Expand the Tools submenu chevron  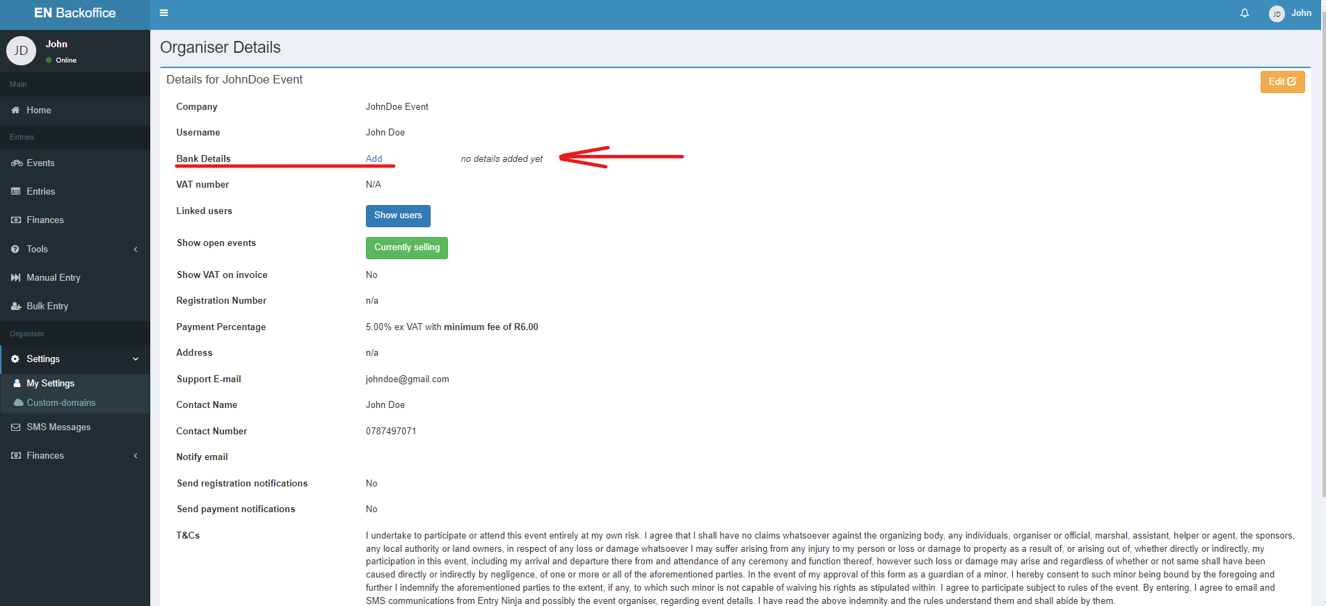click(x=136, y=249)
